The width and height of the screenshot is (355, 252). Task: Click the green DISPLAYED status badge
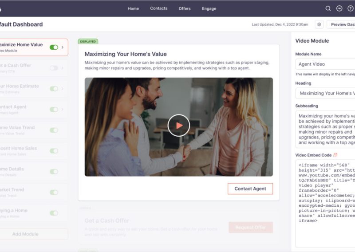(88, 41)
